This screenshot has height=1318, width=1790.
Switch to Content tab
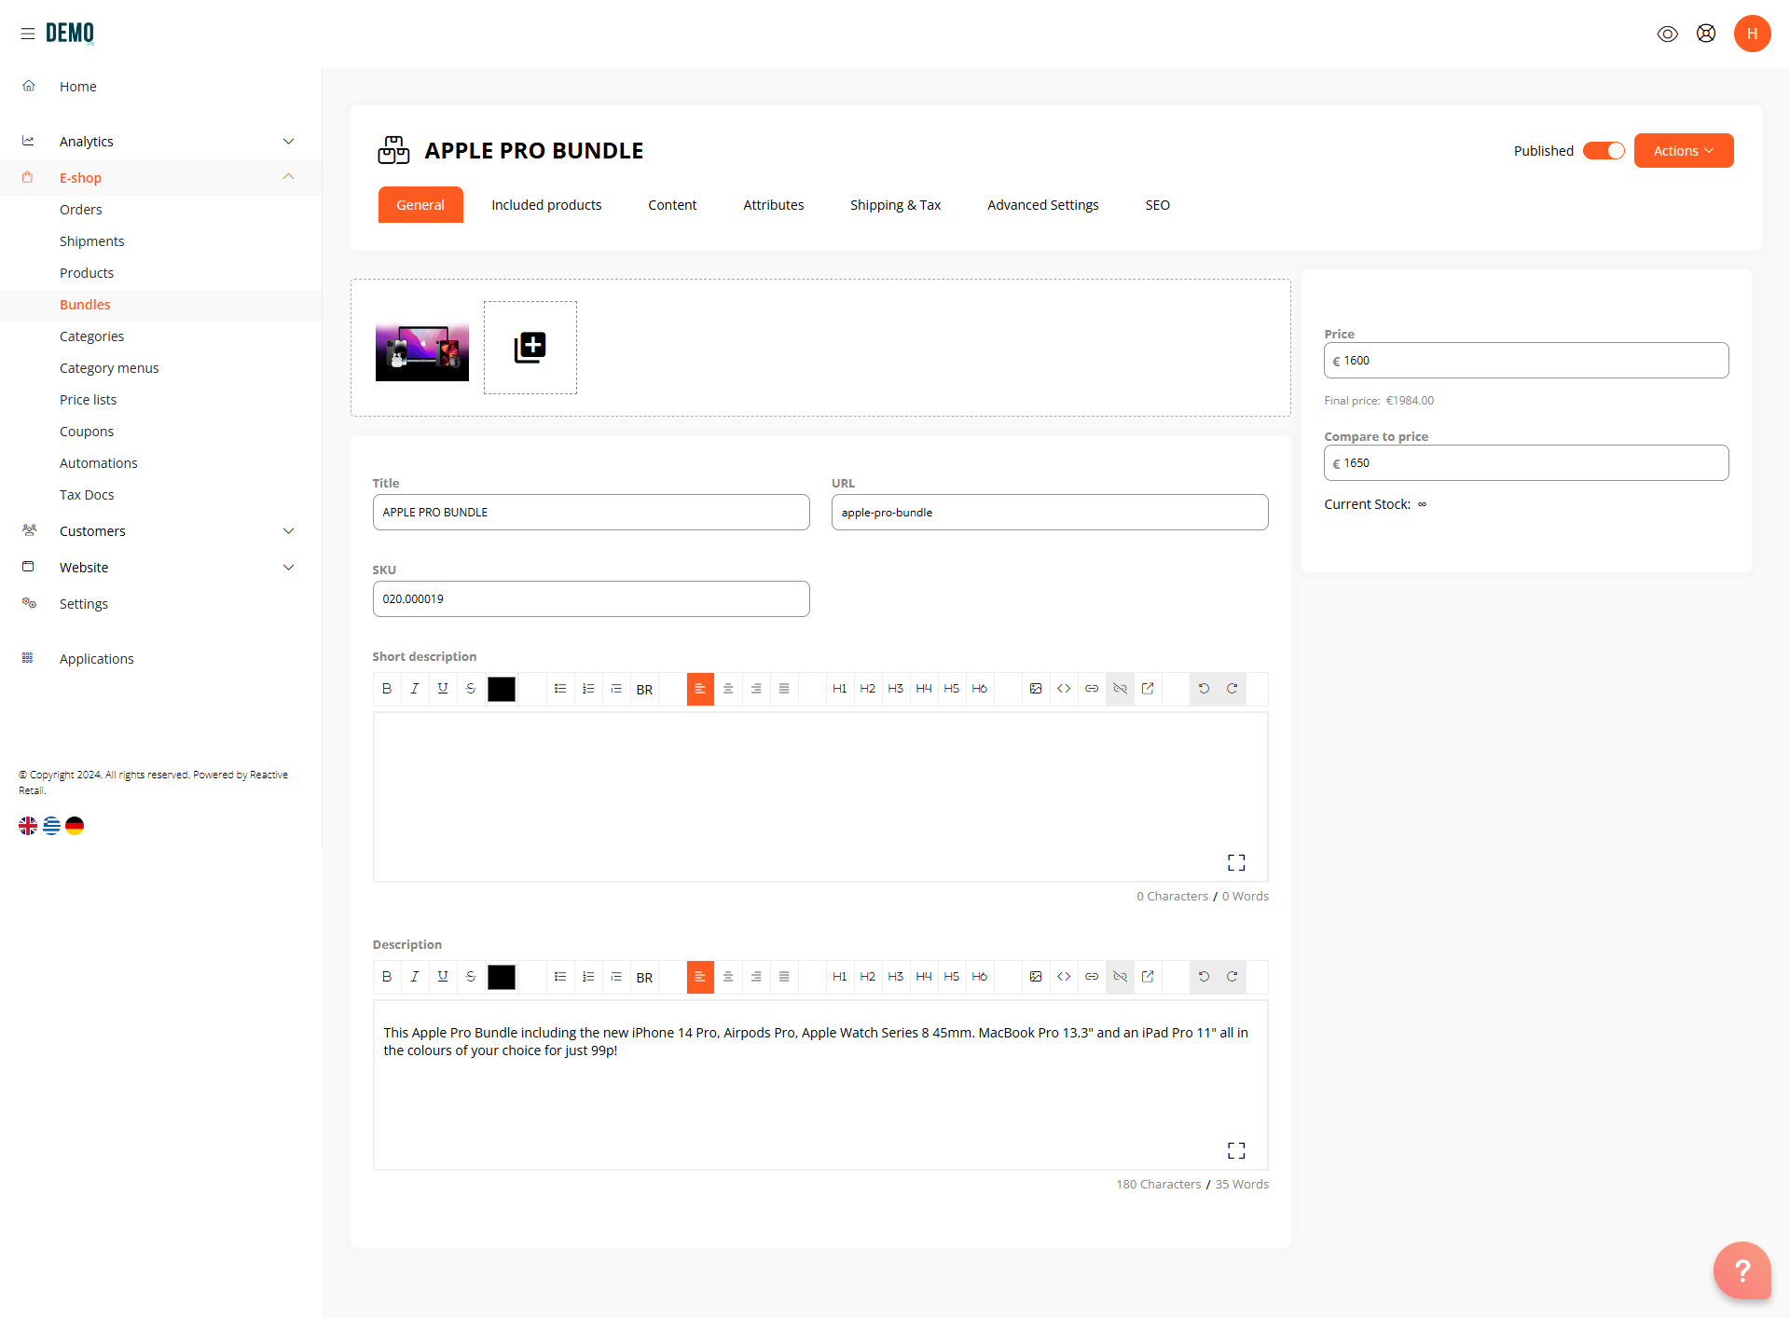672,205
